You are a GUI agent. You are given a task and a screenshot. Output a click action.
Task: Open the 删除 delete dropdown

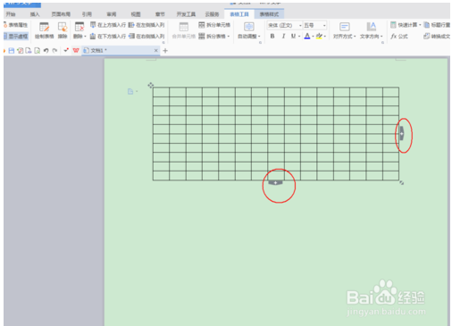80,30
